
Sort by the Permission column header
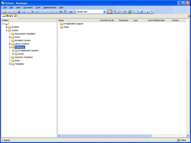pyautogui.click(x=125, y=20)
